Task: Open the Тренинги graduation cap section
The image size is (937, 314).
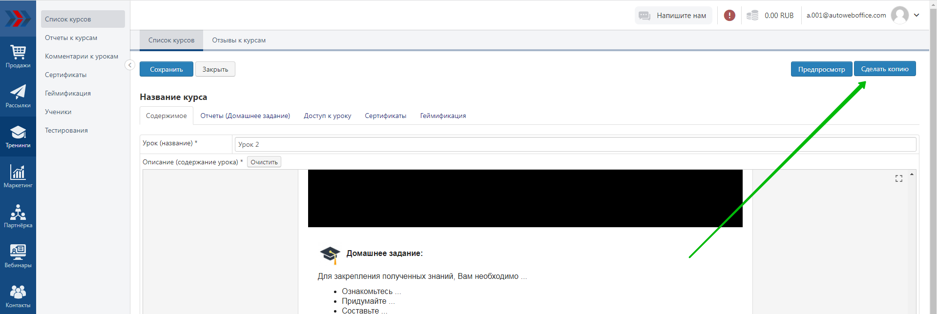Action: (18, 136)
